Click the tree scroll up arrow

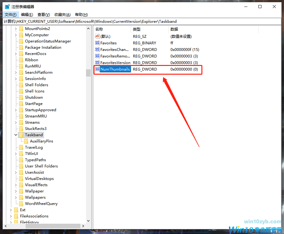coord(89,29)
